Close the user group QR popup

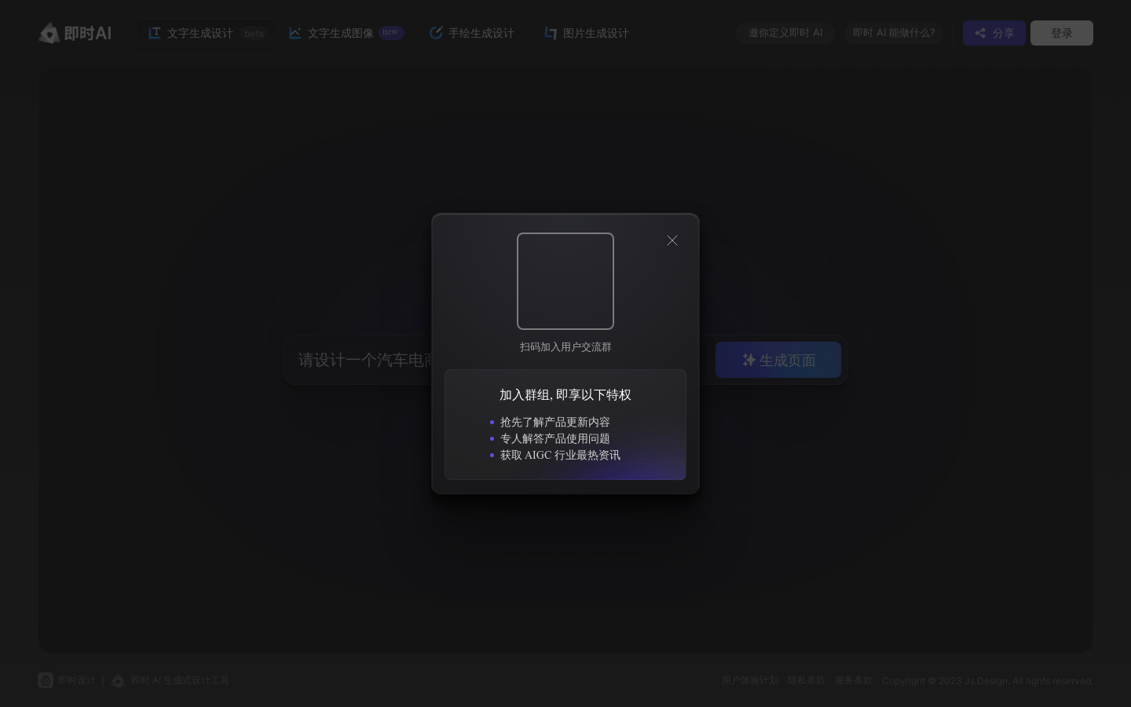pos(672,240)
